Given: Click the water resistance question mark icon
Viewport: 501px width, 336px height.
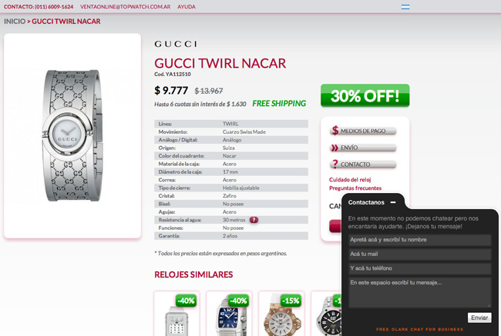Looking at the screenshot, I should [x=254, y=220].
